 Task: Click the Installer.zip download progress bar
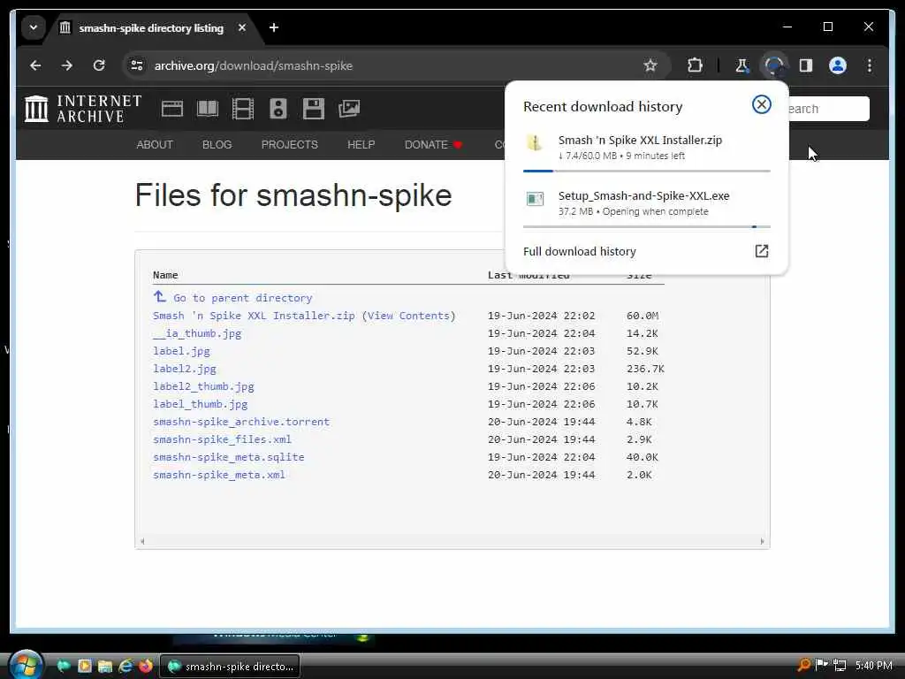pyautogui.click(x=646, y=171)
